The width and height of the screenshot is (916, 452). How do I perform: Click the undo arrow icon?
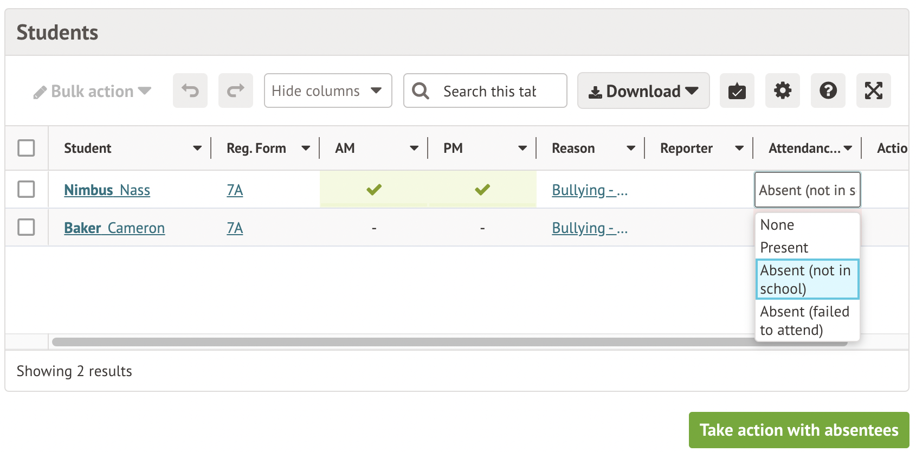tap(190, 91)
